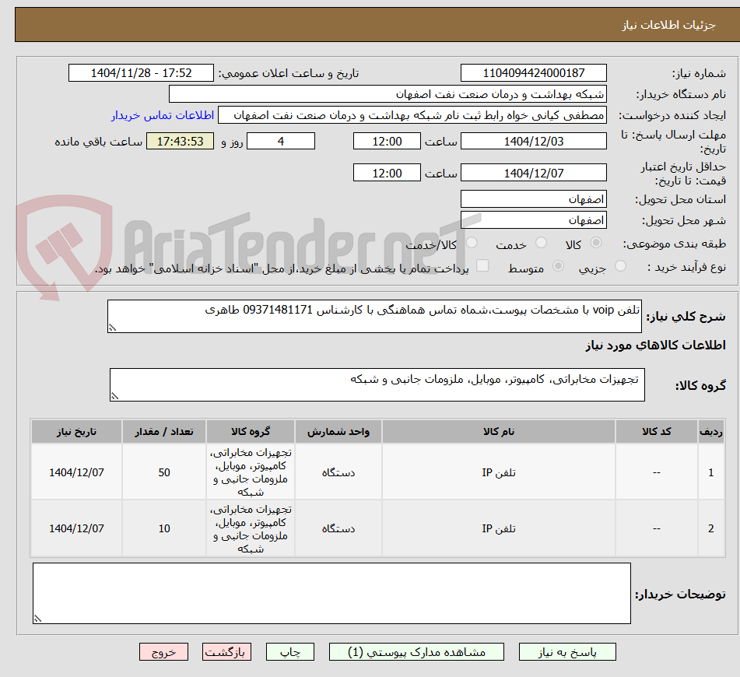The height and width of the screenshot is (677, 740).
Task: Click the delivery province field اصفهان
Action: click(x=534, y=199)
